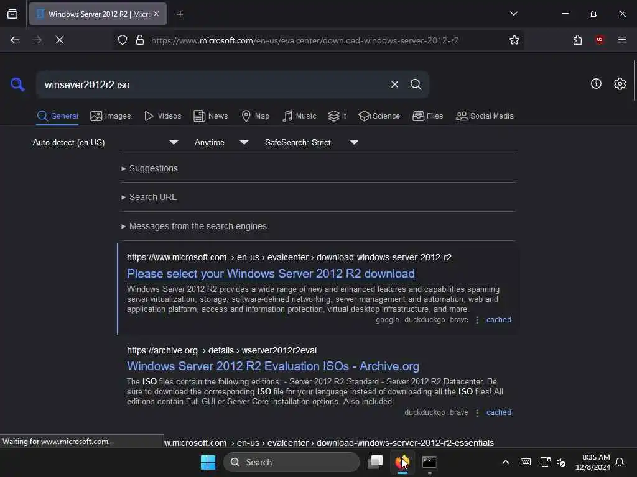
Task: Open Windows Server 2012 R2 Evaluation ISOs link
Action: (x=272, y=366)
